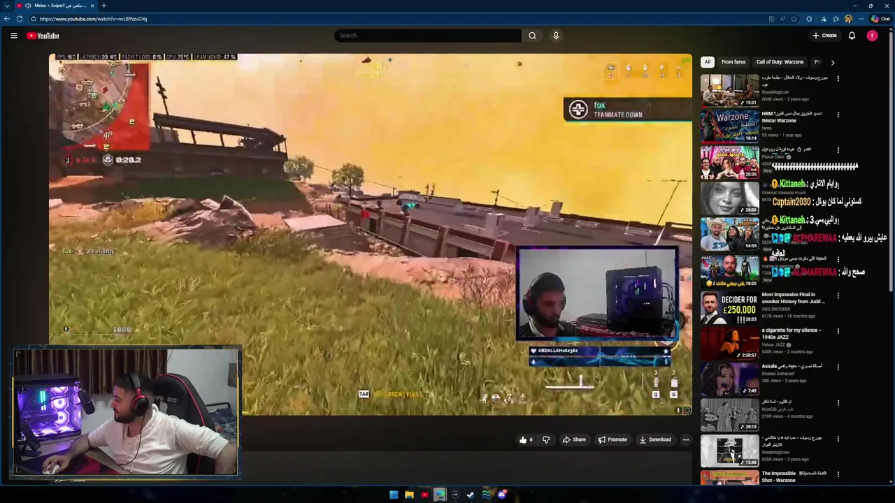Go to YouTube home via logo
The width and height of the screenshot is (895, 503).
click(43, 36)
